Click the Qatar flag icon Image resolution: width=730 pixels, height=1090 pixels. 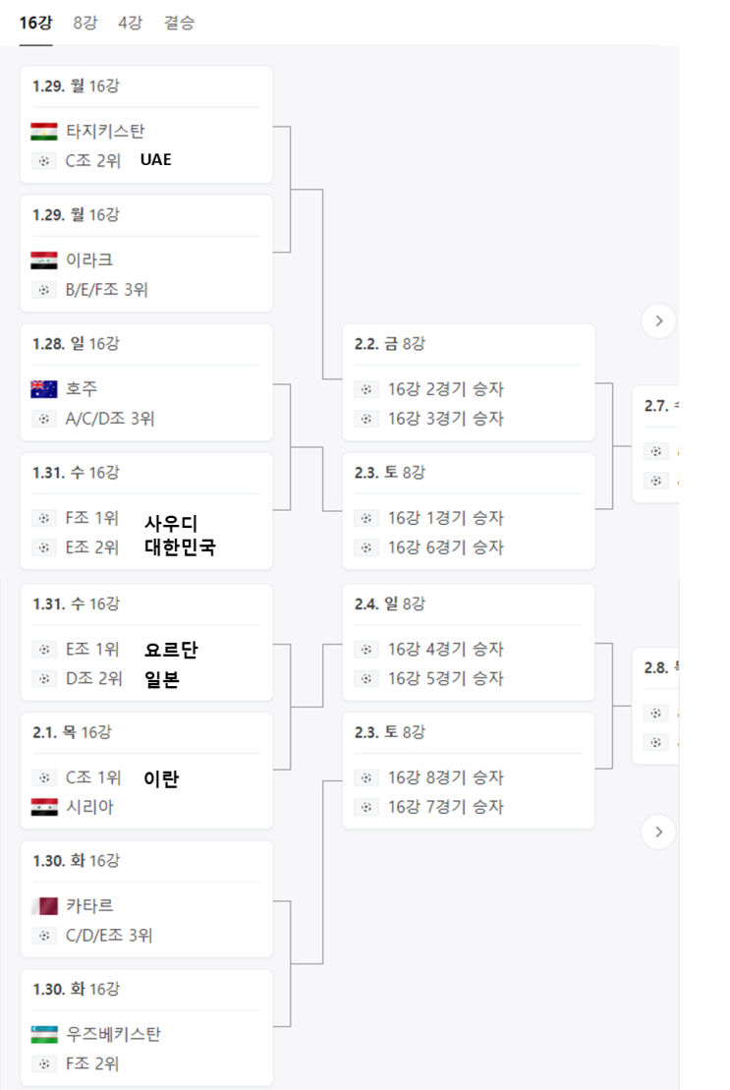coord(44,906)
